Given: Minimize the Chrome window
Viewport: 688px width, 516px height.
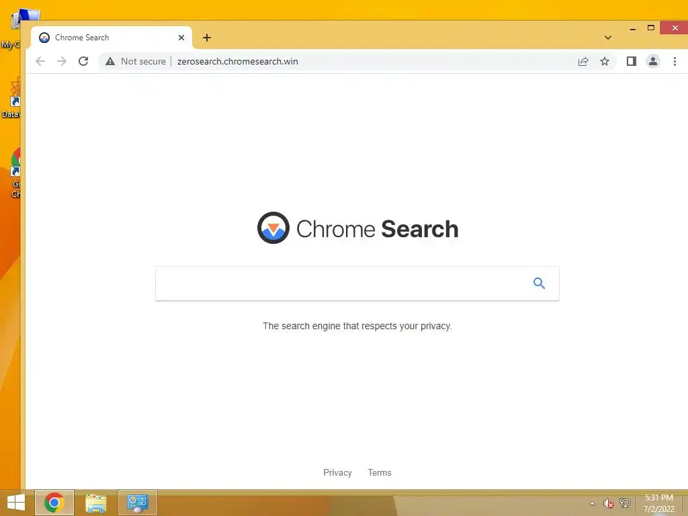Looking at the screenshot, I should (633, 28).
